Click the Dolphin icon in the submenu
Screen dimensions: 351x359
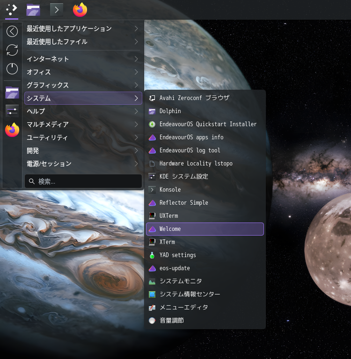tap(152, 111)
